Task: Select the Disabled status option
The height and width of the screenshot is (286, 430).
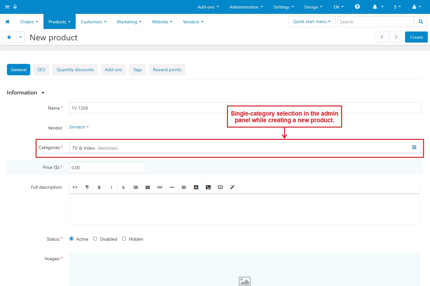Action: tap(95, 239)
